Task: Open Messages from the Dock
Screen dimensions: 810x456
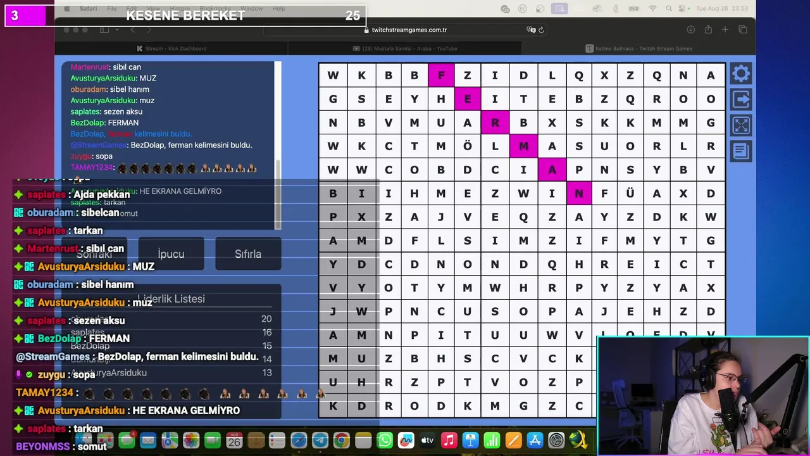Action: click(127, 440)
